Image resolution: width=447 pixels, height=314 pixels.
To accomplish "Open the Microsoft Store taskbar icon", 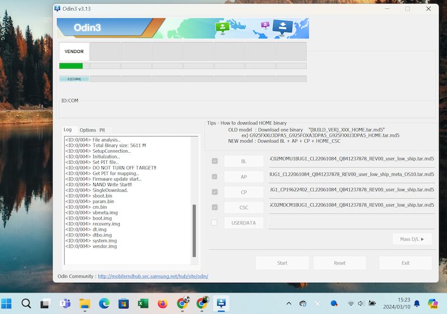I will point(123,303).
